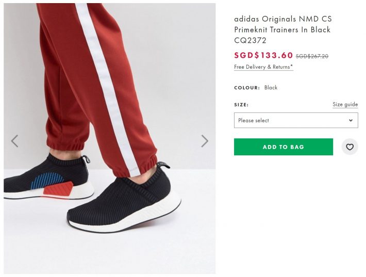This screenshot has height=277, width=366.
Task: Click the struck-through SGD$267.20 price
Action: coord(312,56)
